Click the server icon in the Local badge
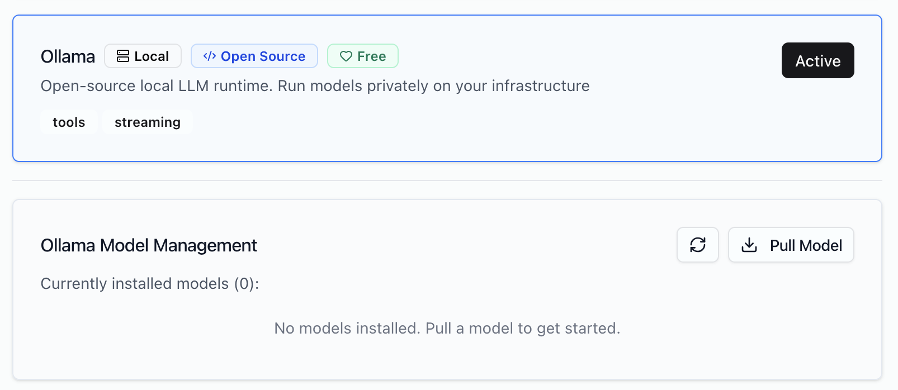Image resolution: width=898 pixels, height=390 pixels. point(122,56)
